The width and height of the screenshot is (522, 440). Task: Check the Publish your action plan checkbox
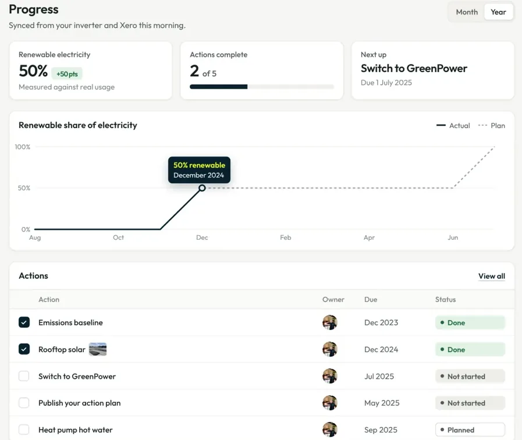tap(24, 403)
